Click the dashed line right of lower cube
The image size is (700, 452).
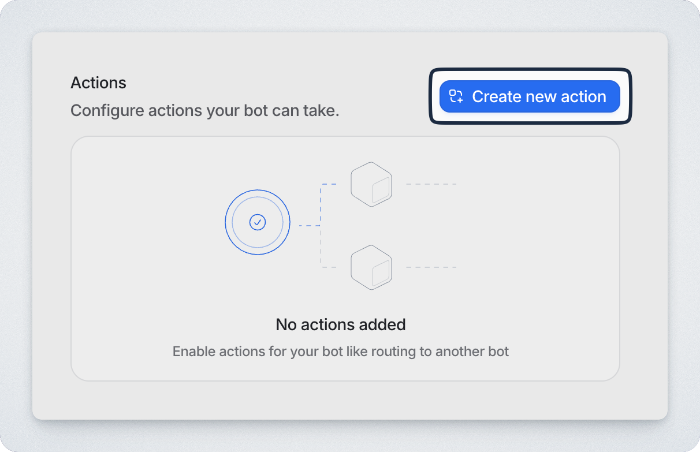431,267
